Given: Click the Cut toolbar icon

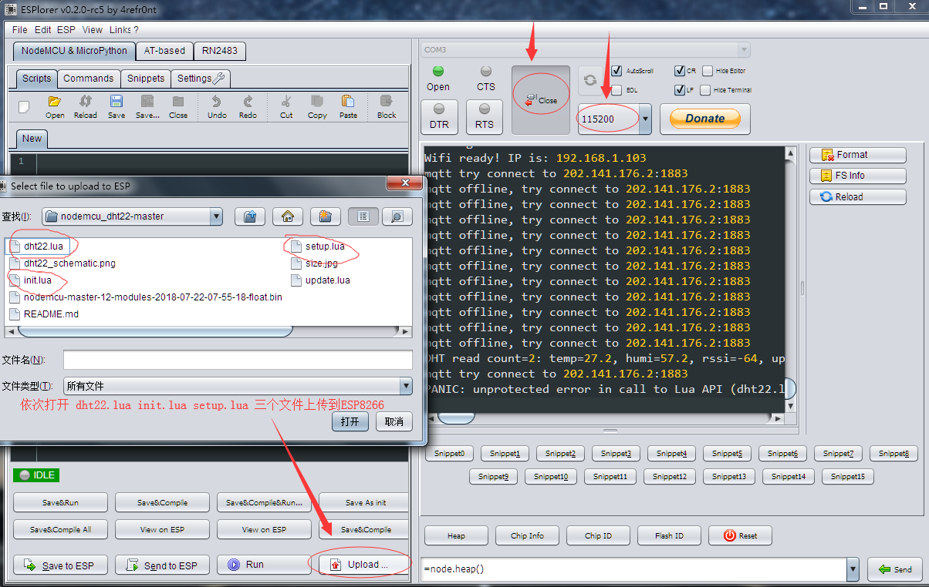Looking at the screenshot, I should [x=286, y=106].
